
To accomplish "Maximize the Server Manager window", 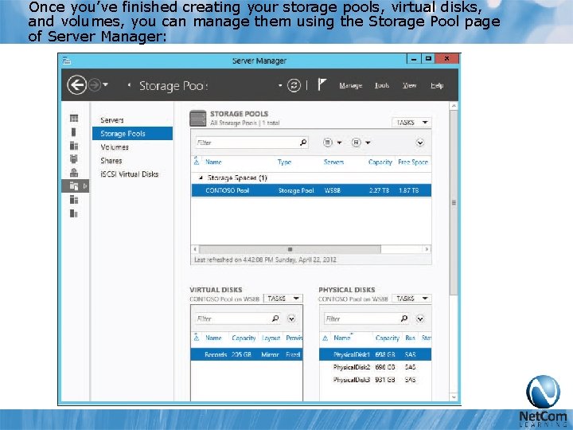I will click(428, 59).
